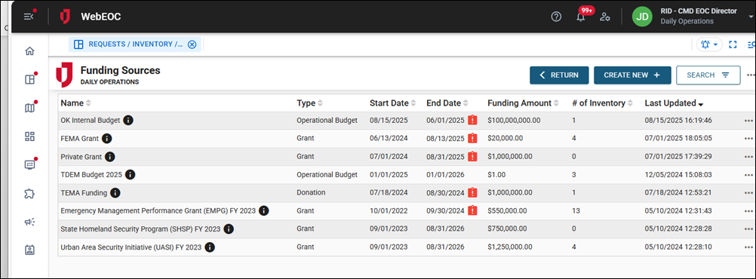Collapse the main navigation menu icon
The image size is (756, 279).
pos(29,17)
